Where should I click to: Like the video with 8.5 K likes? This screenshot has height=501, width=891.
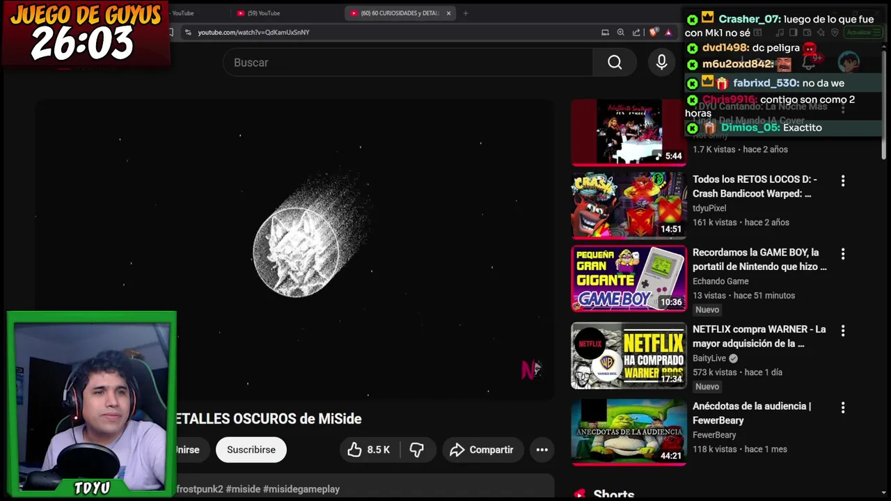point(369,450)
